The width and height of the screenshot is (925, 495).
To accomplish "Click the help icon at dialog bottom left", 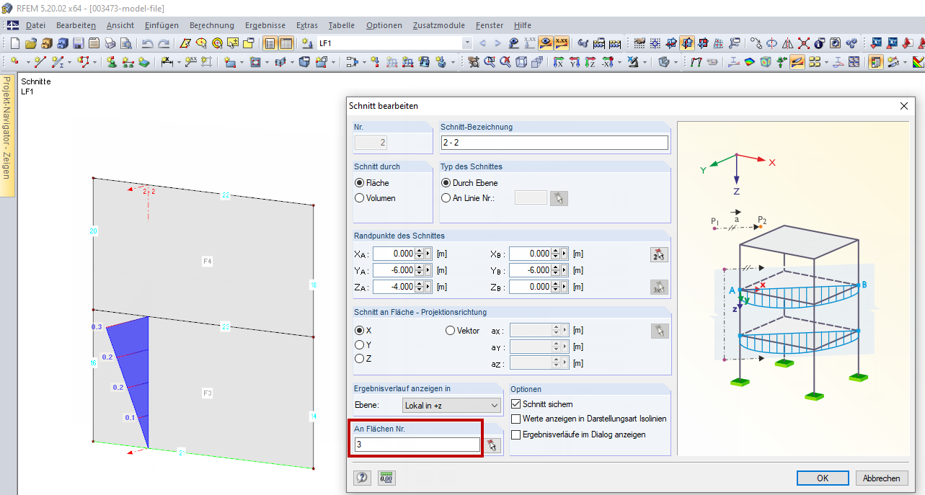I will click(362, 477).
